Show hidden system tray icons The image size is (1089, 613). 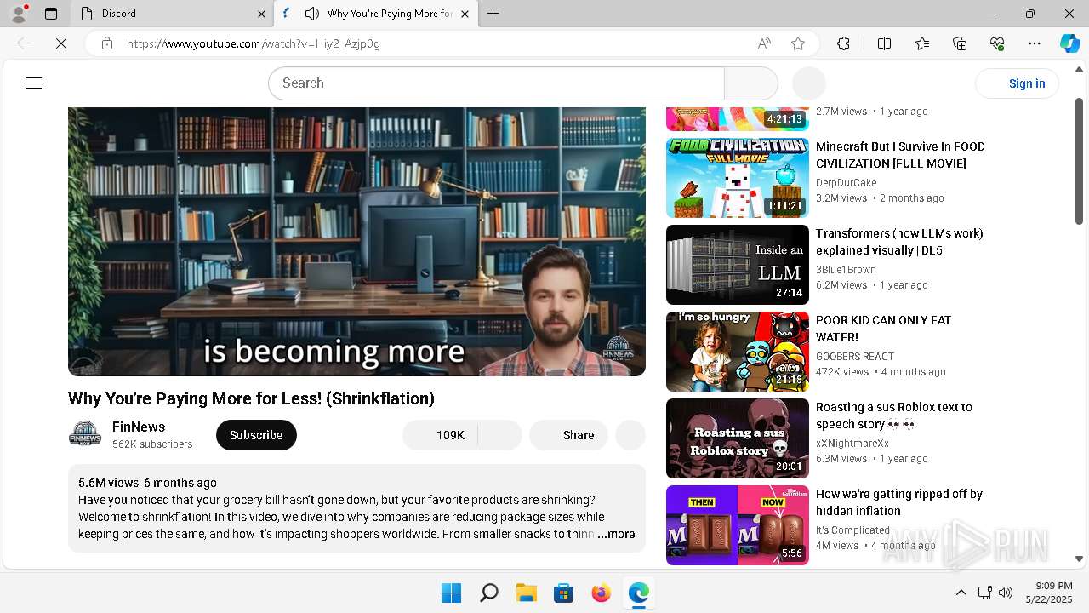coord(961,593)
